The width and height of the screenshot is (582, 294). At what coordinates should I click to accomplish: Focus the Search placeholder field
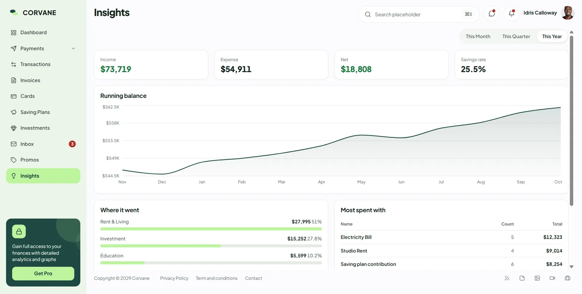pyautogui.click(x=419, y=15)
